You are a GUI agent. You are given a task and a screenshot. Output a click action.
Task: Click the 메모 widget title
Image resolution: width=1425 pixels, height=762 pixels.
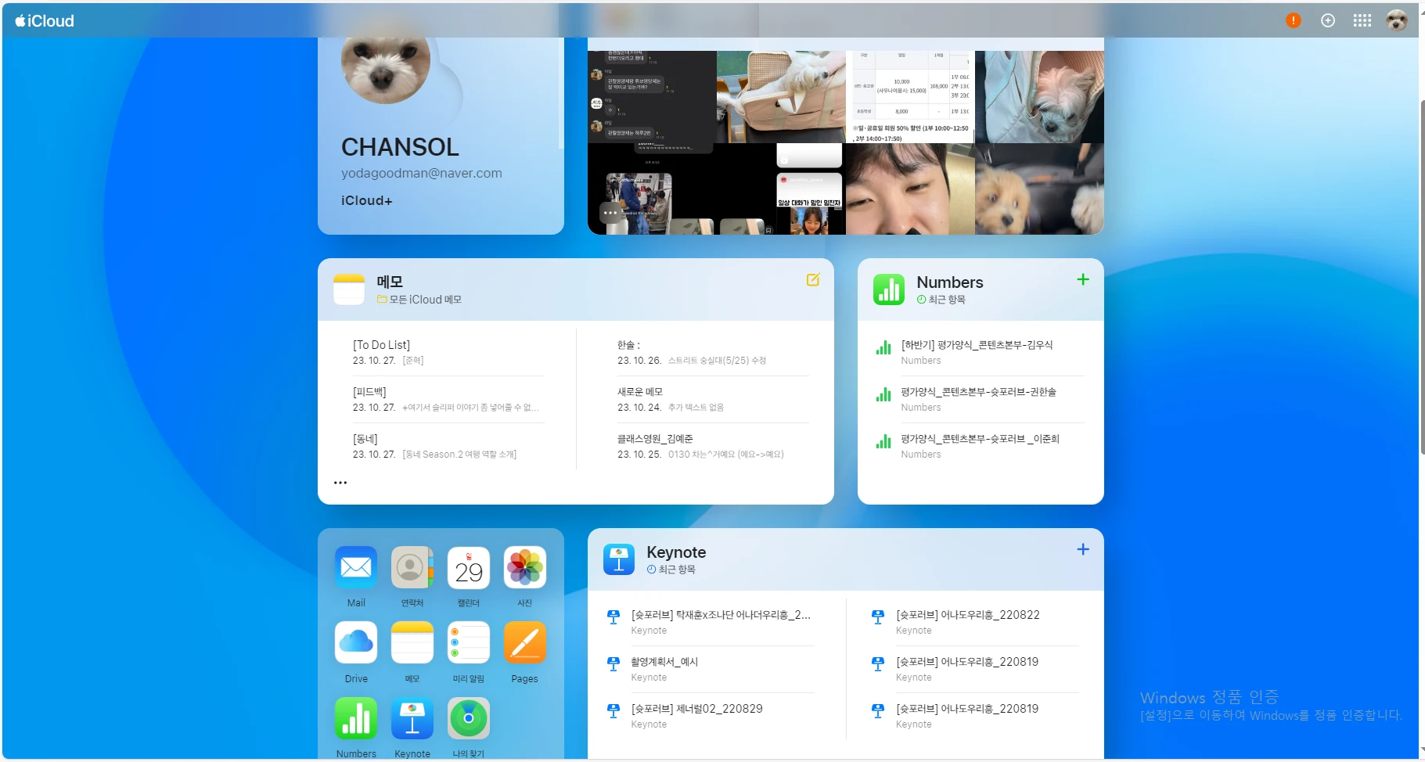pos(390,282)
